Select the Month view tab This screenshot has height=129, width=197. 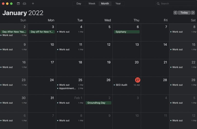[105, 4]
